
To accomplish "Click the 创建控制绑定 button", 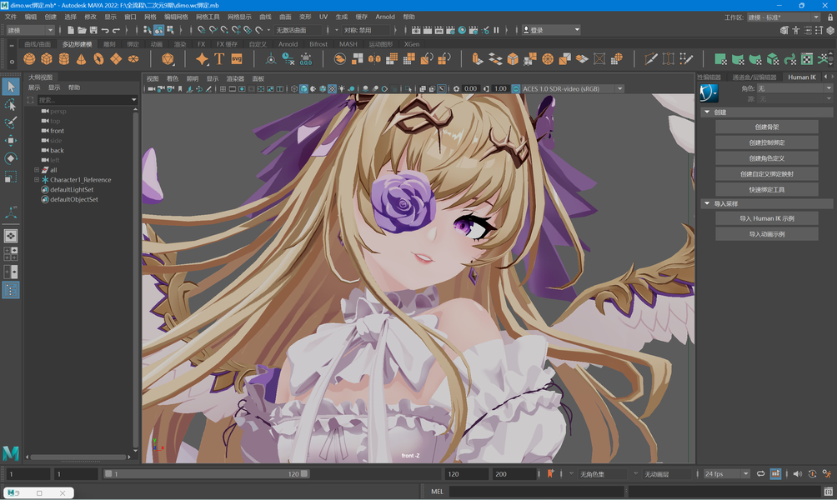I will (x=766, y=142).
